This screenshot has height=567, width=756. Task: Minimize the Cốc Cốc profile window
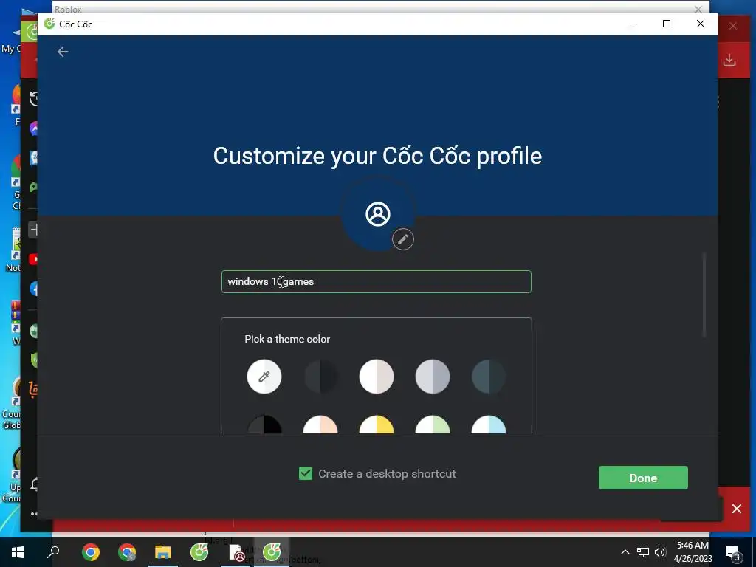click(633, 24)
